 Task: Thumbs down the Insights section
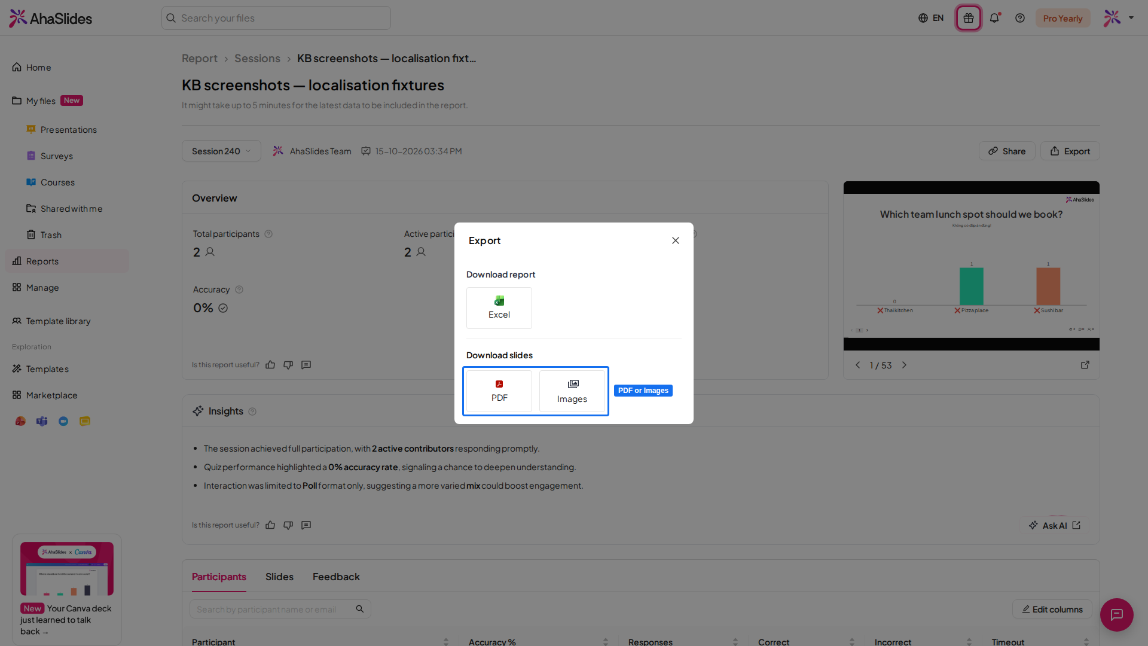pyautogui.click(x=288, y=525)
